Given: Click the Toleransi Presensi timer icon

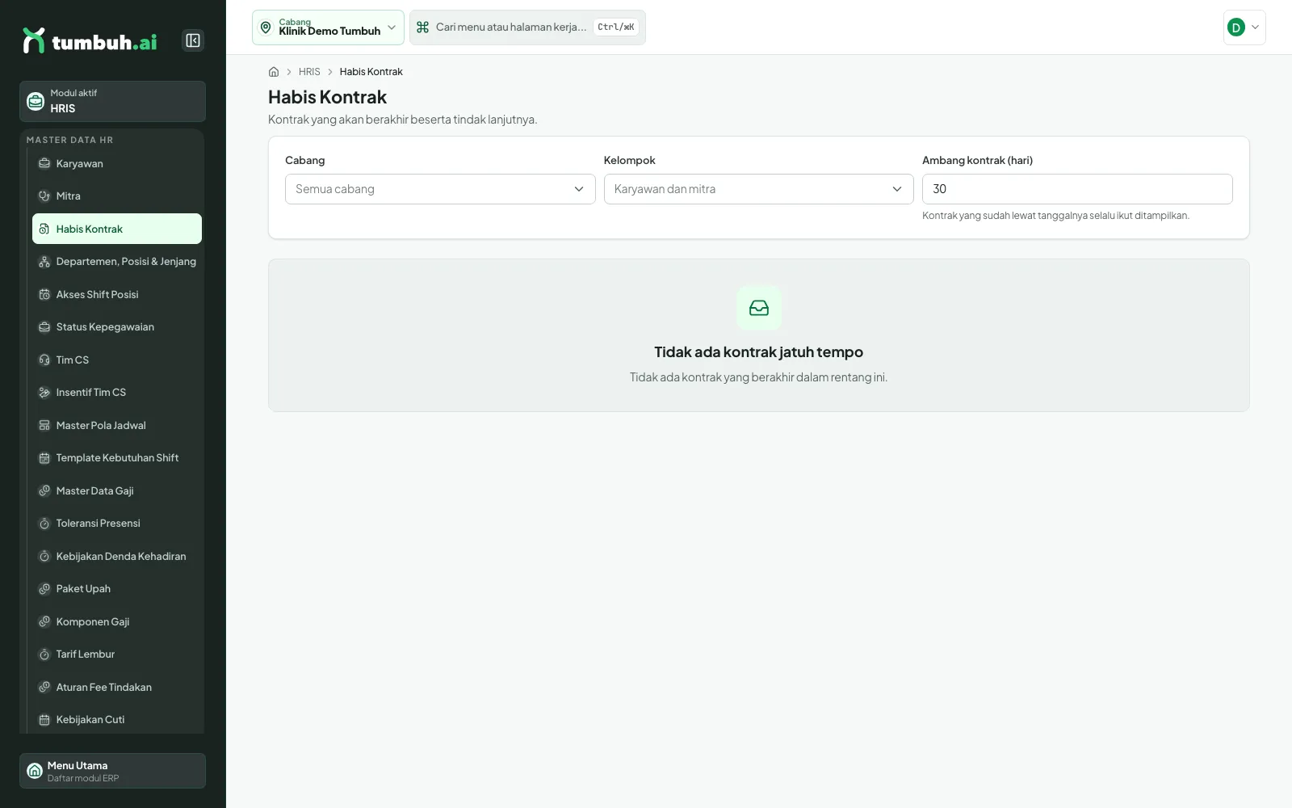Looking at the screenshot, I should [x=44, y=524].
